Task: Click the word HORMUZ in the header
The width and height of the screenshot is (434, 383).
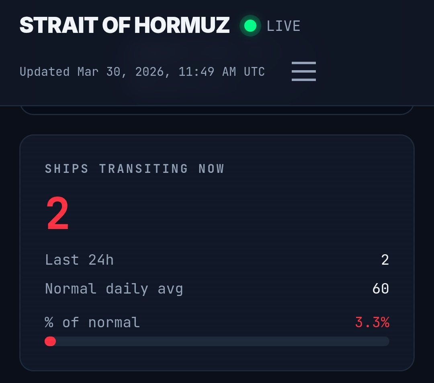Action: click(x=182, y=25)
